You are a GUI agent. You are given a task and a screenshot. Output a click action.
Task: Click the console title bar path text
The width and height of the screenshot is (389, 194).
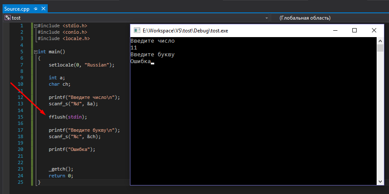(185, 31)
